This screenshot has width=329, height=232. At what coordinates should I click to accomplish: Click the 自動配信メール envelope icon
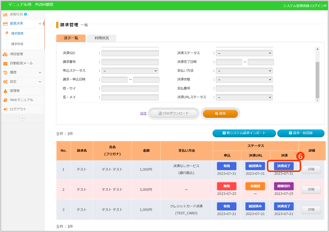pyautogui.click(x=5, y=63)
